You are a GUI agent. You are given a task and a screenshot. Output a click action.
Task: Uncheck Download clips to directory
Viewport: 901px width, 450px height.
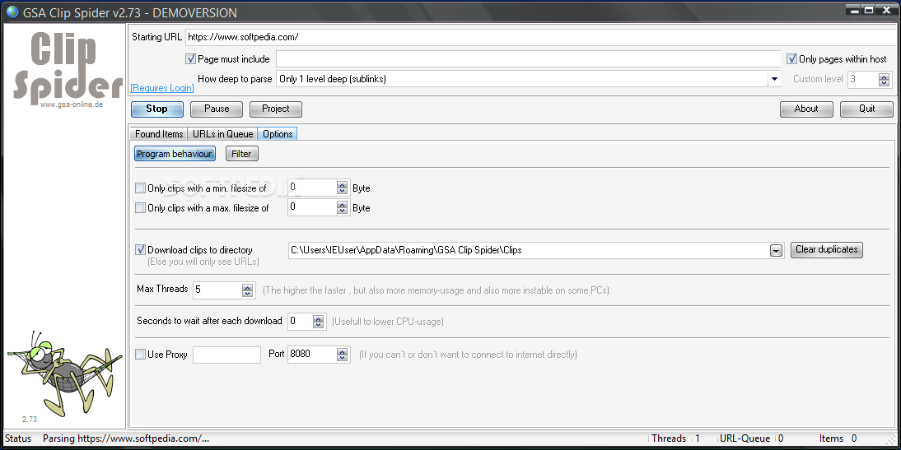tap(140, 250)
